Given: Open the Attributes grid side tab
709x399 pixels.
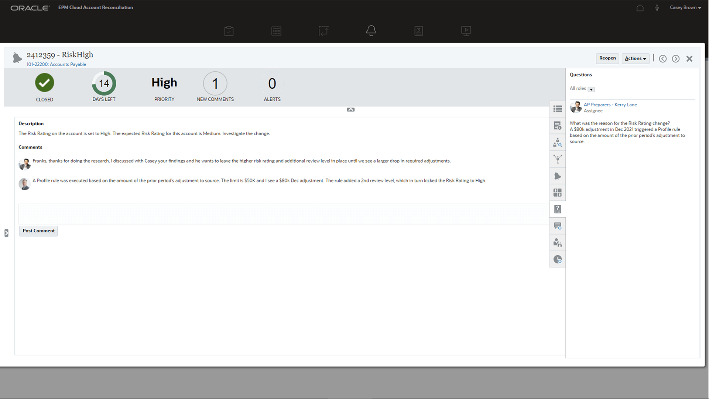Looking at the screenshot, I should 558,192.
